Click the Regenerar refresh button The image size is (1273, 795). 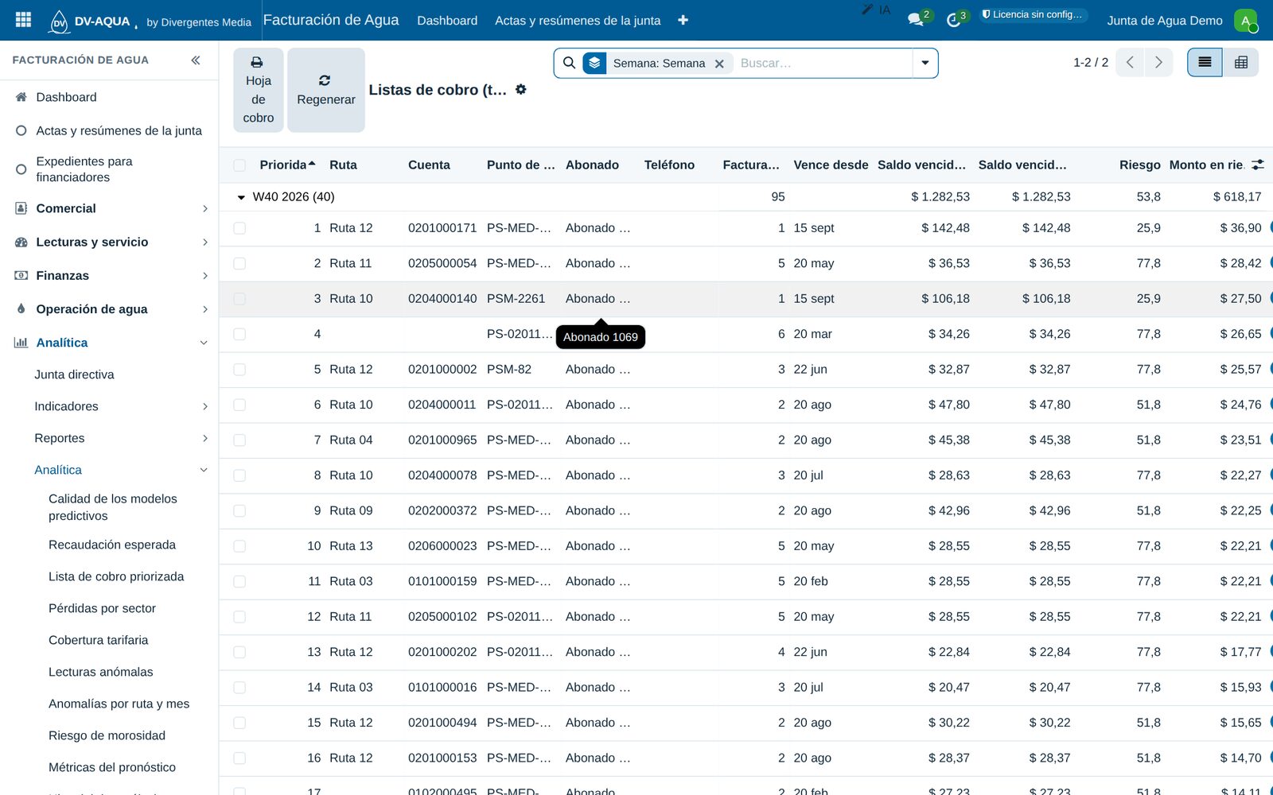click(326, 90)
